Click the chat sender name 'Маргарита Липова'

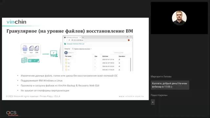tap(161, 76)
